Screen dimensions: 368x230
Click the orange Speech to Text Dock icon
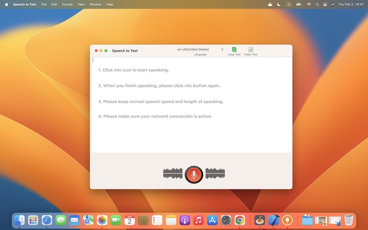(x=287, y=220)
